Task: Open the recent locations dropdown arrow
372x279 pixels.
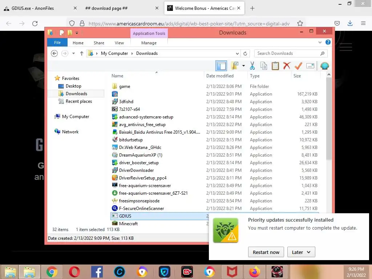Action: pyautogui.click(x=73, y=53)
